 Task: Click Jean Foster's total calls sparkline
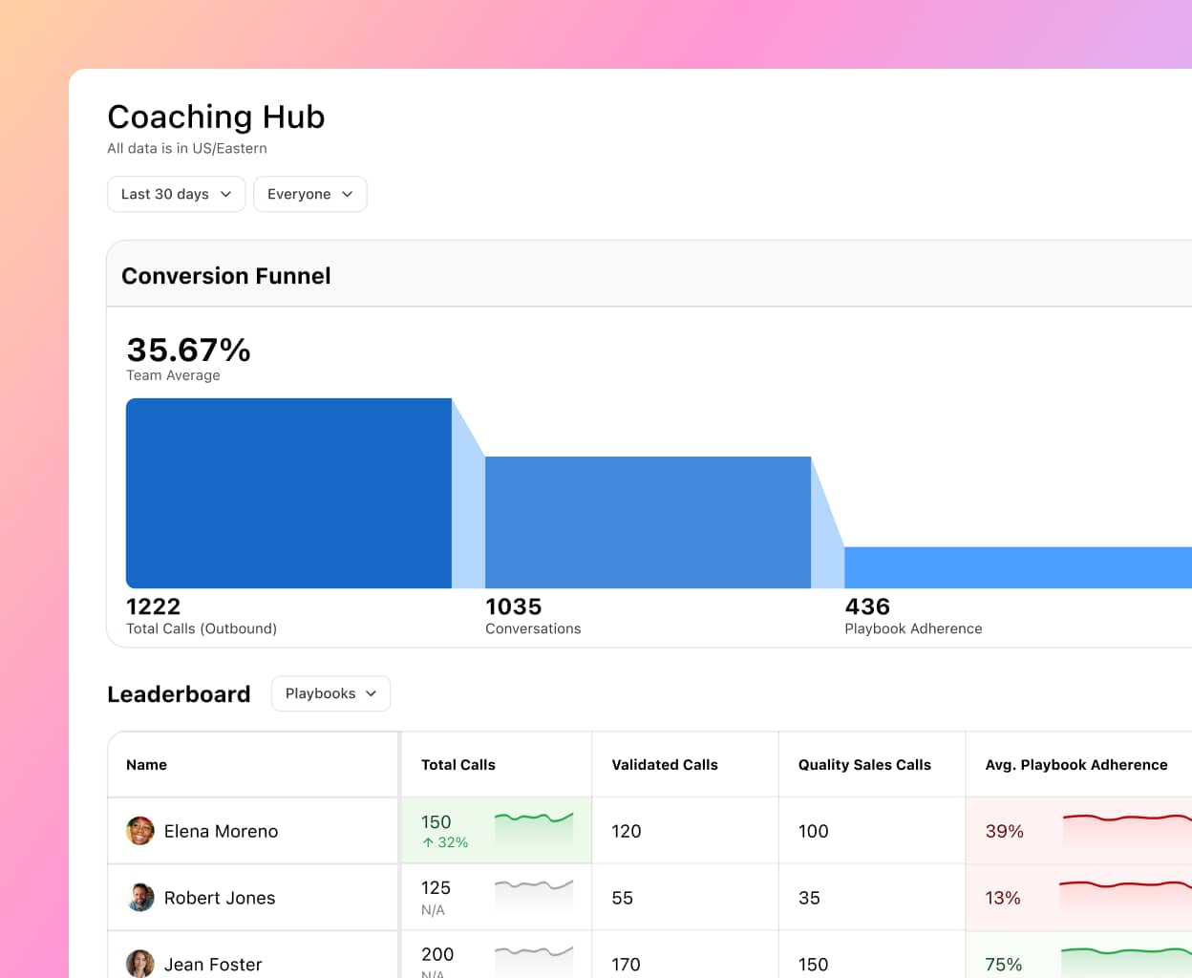point(534,959)
